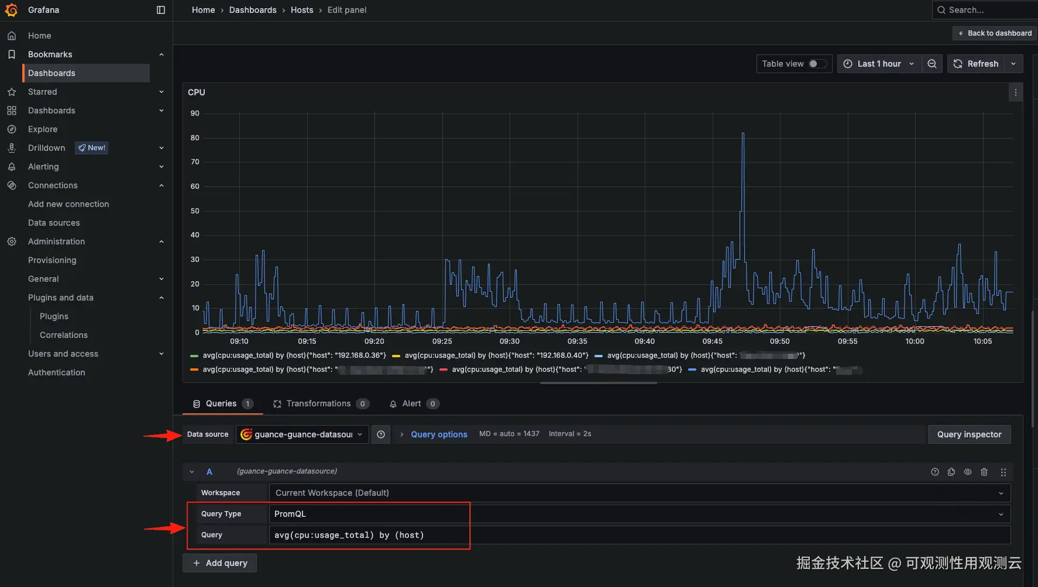Toggle the Table view switch
1038x587 pixels.
pyautogui.click(x=817, y=64)
